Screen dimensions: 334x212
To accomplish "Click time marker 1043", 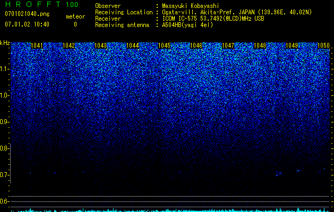I will 100,46.
